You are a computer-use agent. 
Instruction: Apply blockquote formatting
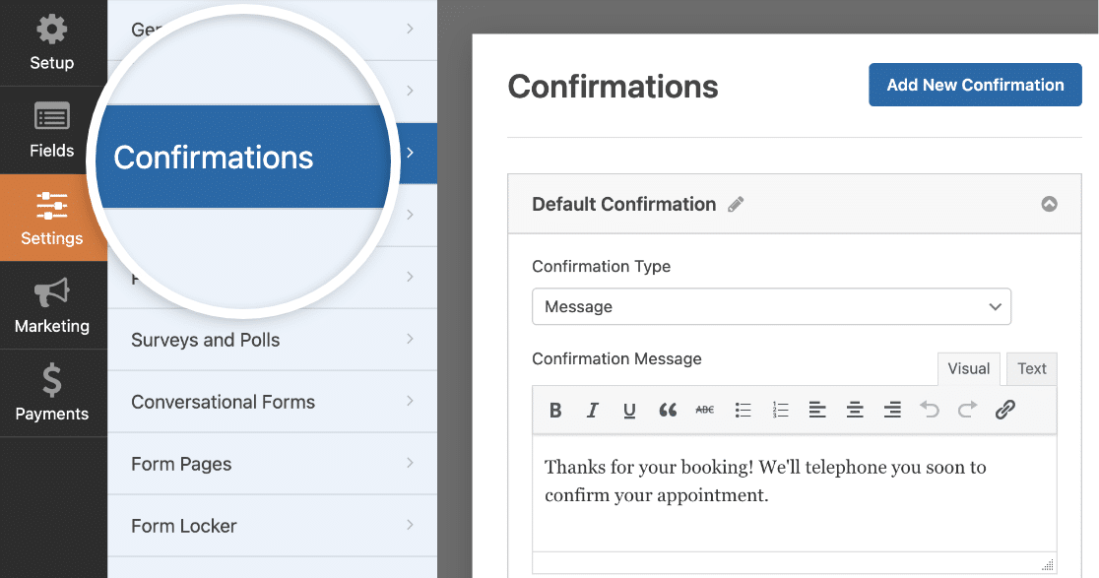pos(668,410)
